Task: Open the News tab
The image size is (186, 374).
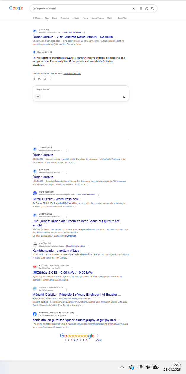Action: (85, 18)
